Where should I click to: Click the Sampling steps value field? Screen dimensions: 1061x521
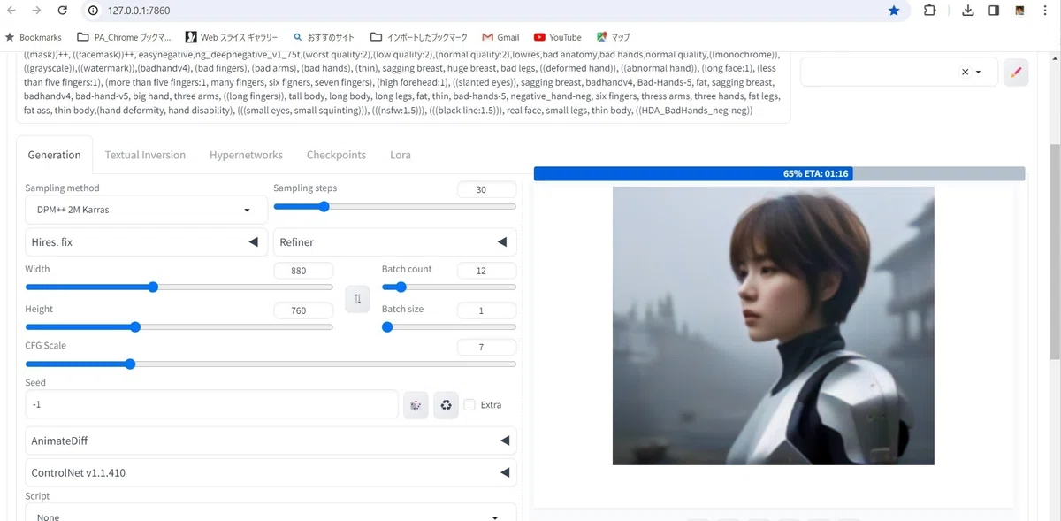[486, 190]
